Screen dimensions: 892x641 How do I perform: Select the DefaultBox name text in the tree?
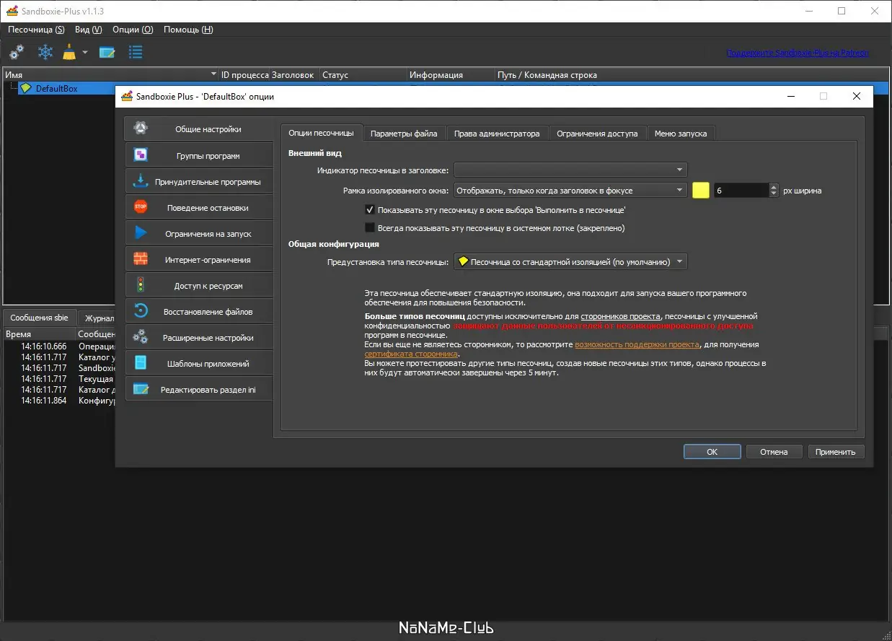point(56,88)
